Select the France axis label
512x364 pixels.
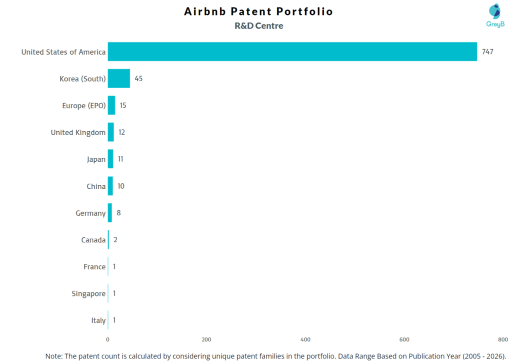pyautogui.click(x=94, y=267)
